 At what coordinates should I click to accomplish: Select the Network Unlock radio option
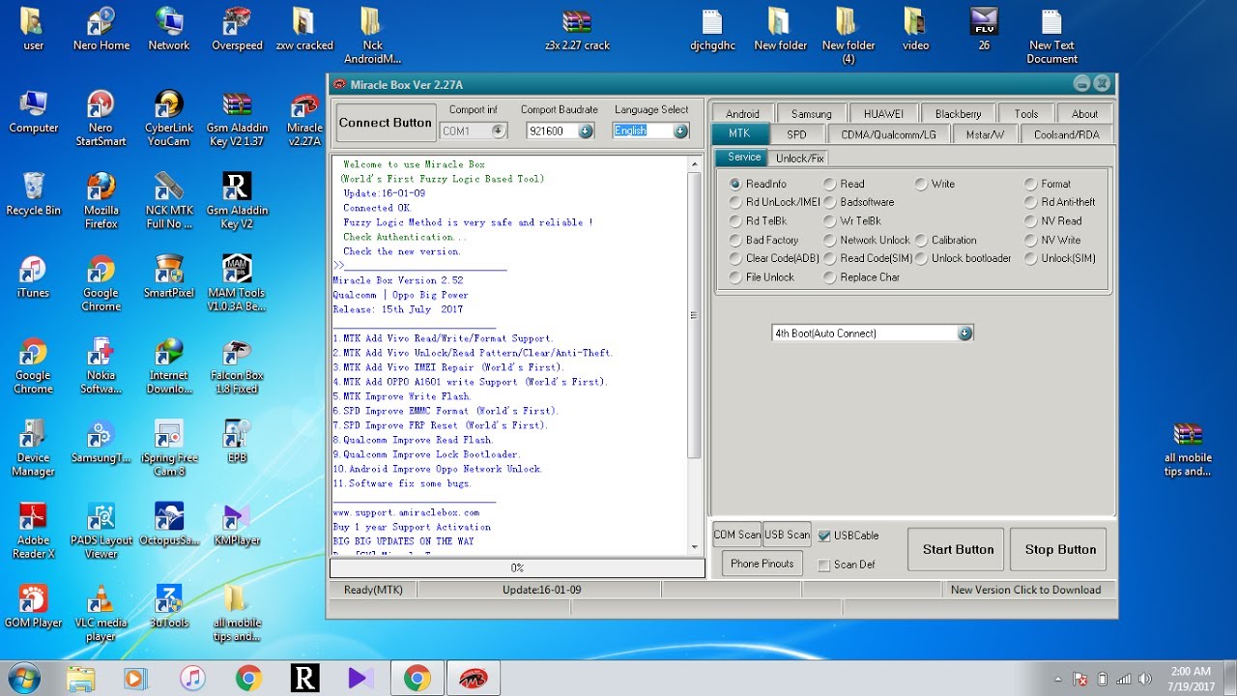pos(830,240)
